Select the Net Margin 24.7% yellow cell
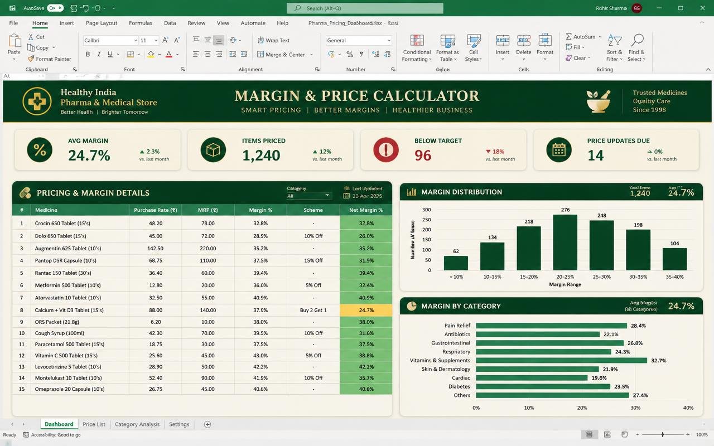 [x=366, y=310]
